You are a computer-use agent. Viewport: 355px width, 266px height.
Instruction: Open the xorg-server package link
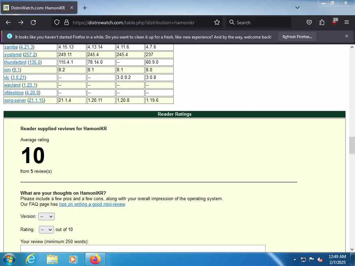point(15,100)
